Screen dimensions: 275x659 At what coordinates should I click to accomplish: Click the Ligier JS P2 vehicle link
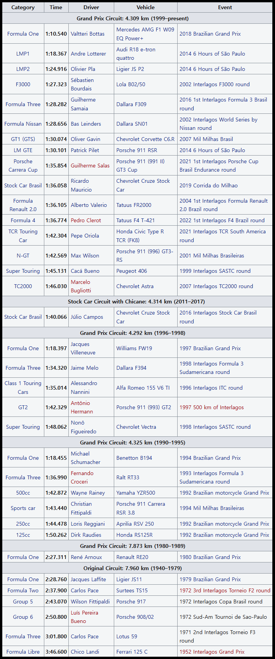click(x=130, y=69)
